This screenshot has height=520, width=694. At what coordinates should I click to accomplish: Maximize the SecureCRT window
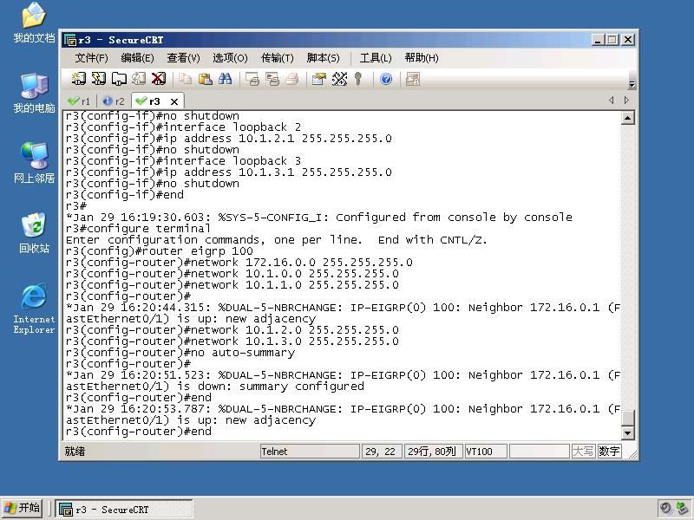pos(612,40)
